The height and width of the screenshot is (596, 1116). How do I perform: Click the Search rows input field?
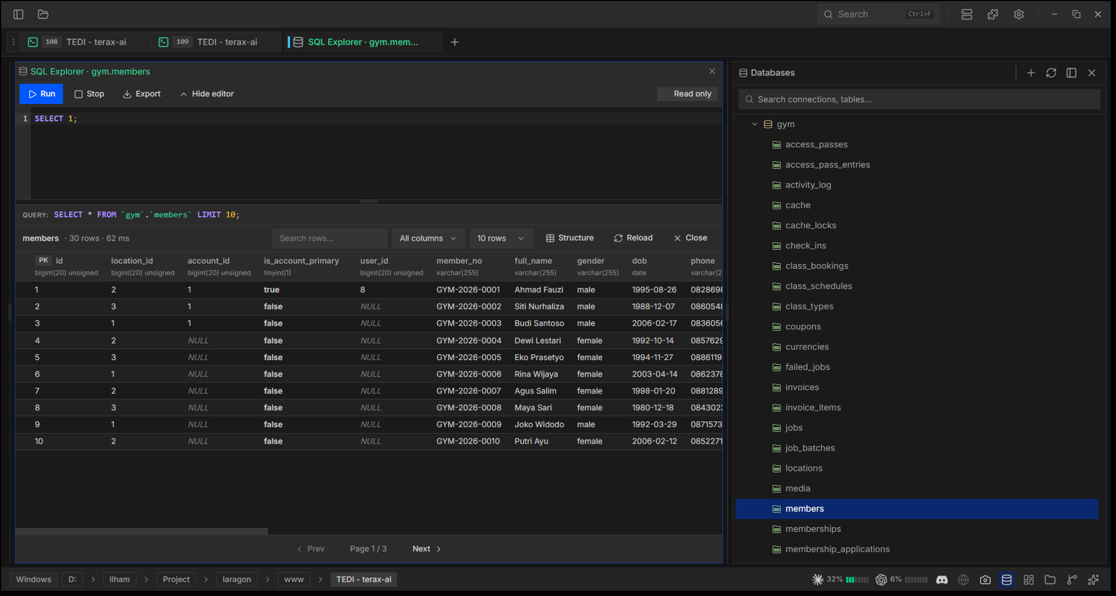pos(329,238)
